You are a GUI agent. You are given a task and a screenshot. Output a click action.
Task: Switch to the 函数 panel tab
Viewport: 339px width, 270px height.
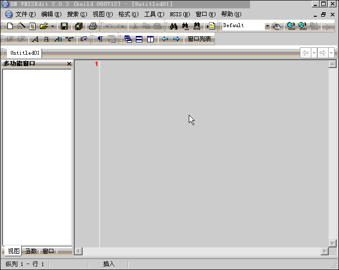tap(31, 251)
